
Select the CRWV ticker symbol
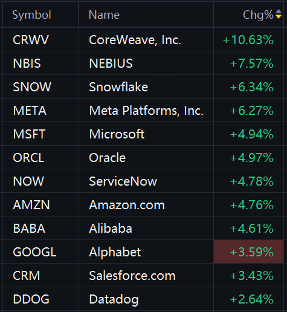tap(31, 40)
